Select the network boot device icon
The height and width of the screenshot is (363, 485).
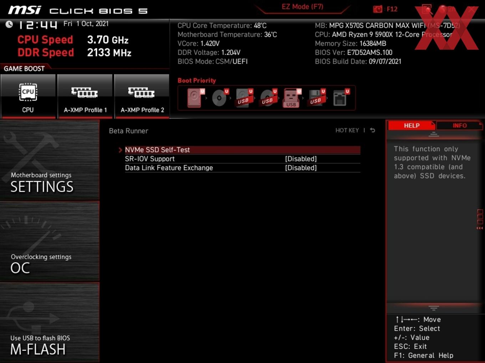[x=341, y=98]
